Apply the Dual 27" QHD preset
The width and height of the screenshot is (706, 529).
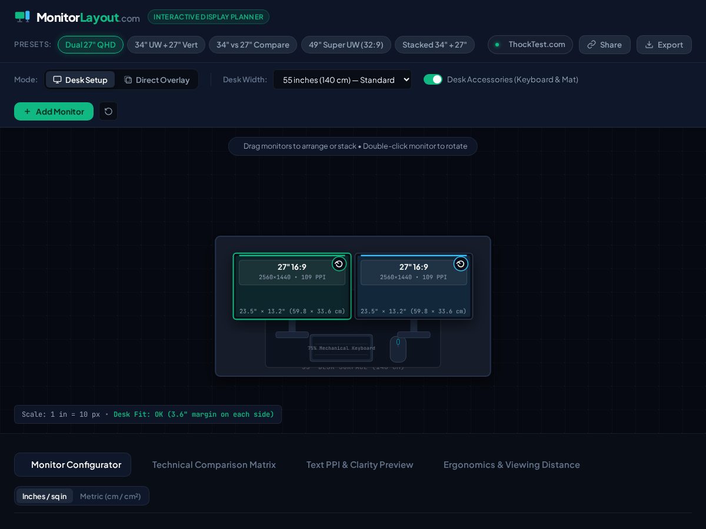click(91, 45)
